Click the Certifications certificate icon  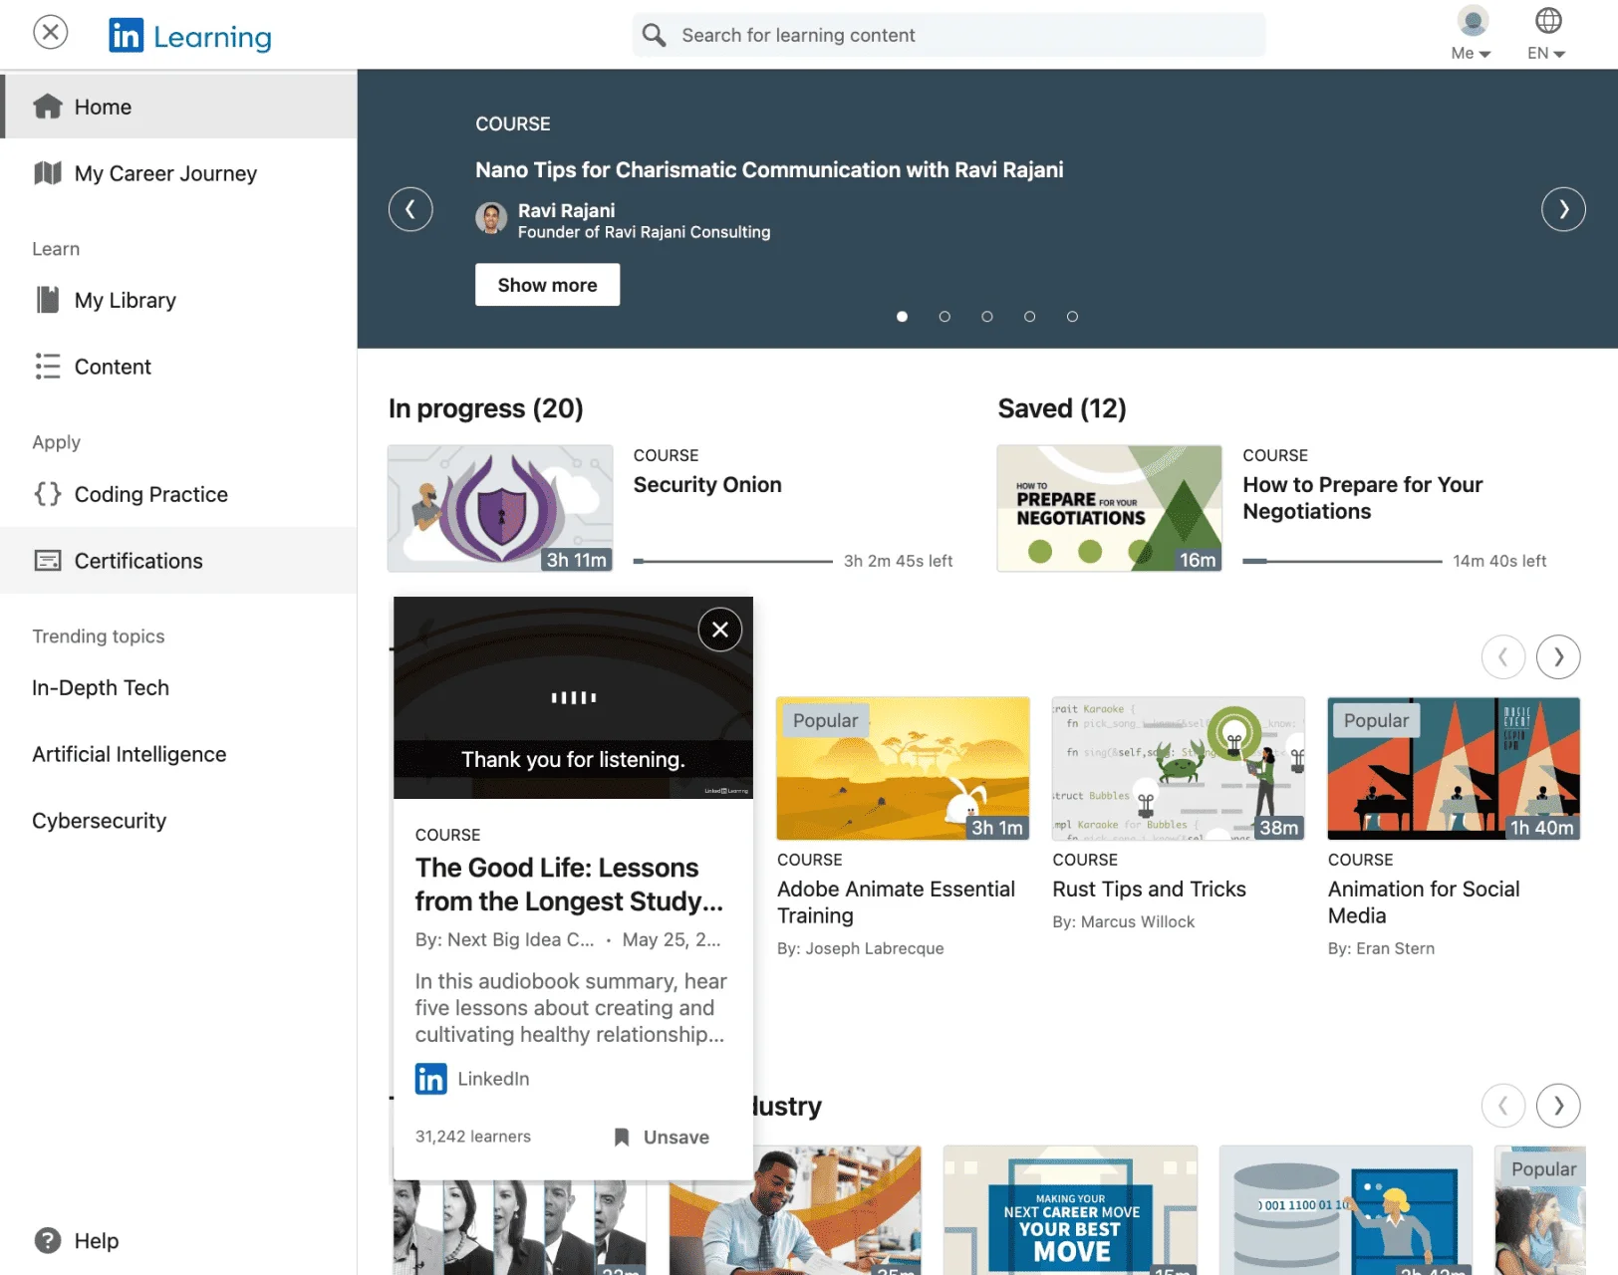(48, 561)
